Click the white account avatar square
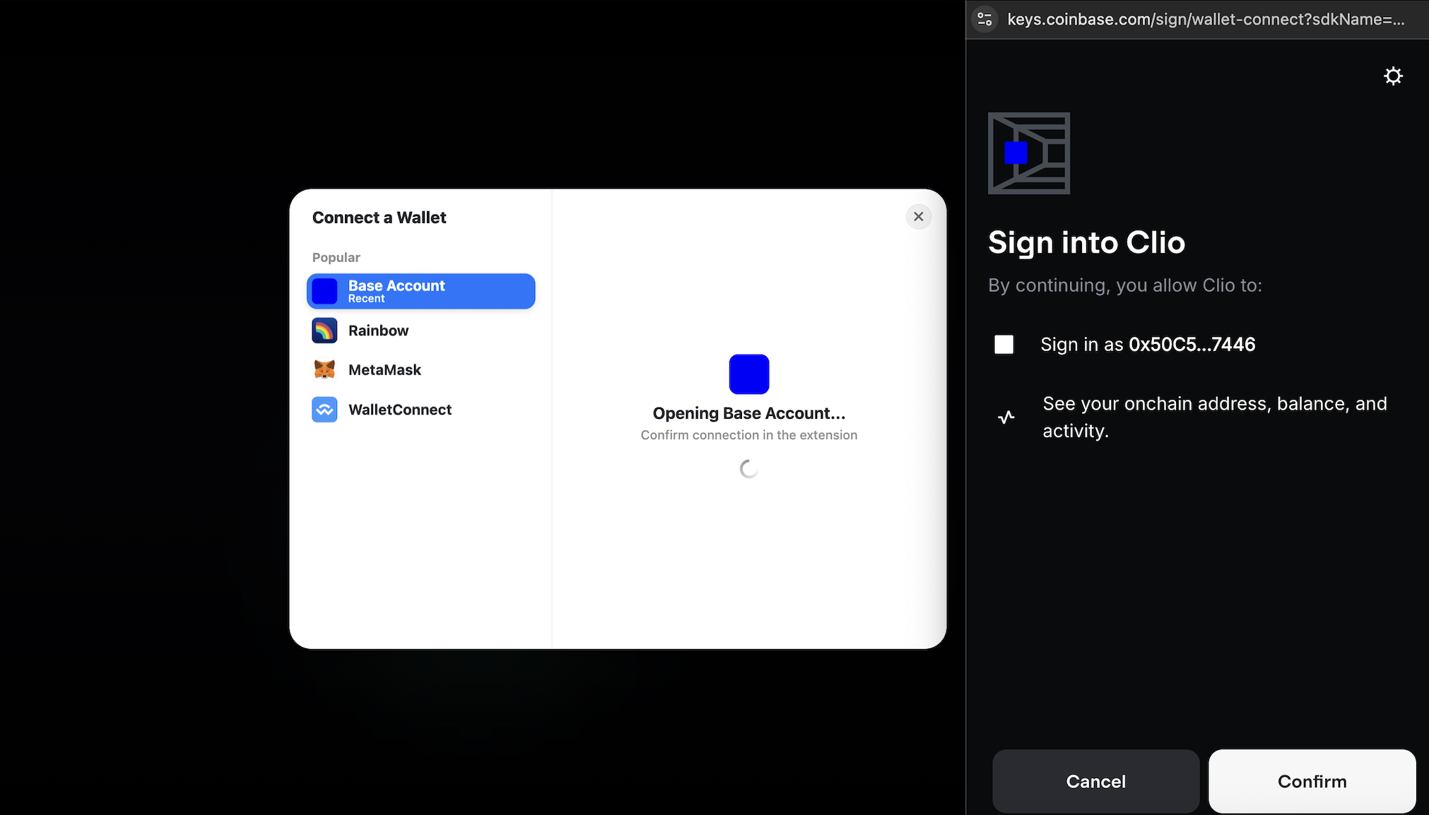This screenshot has height=815, width=1429. click(1004, 345)
